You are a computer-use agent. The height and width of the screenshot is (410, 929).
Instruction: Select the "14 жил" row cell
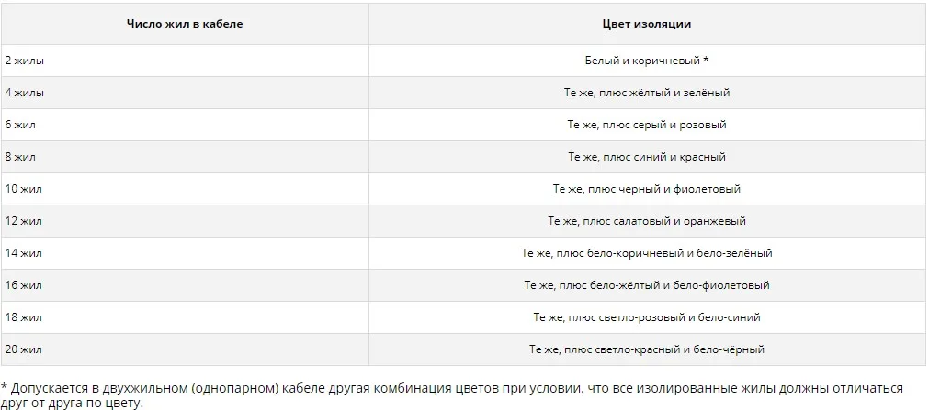point(23,253)
